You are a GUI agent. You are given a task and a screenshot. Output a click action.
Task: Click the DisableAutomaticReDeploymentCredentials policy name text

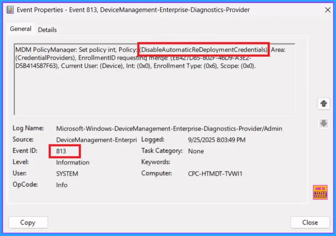coord(203,49)
